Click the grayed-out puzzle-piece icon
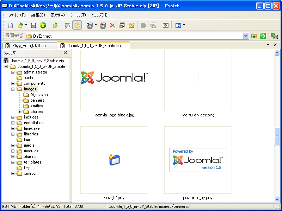This screenshot has width=282, height=211. 143,25
